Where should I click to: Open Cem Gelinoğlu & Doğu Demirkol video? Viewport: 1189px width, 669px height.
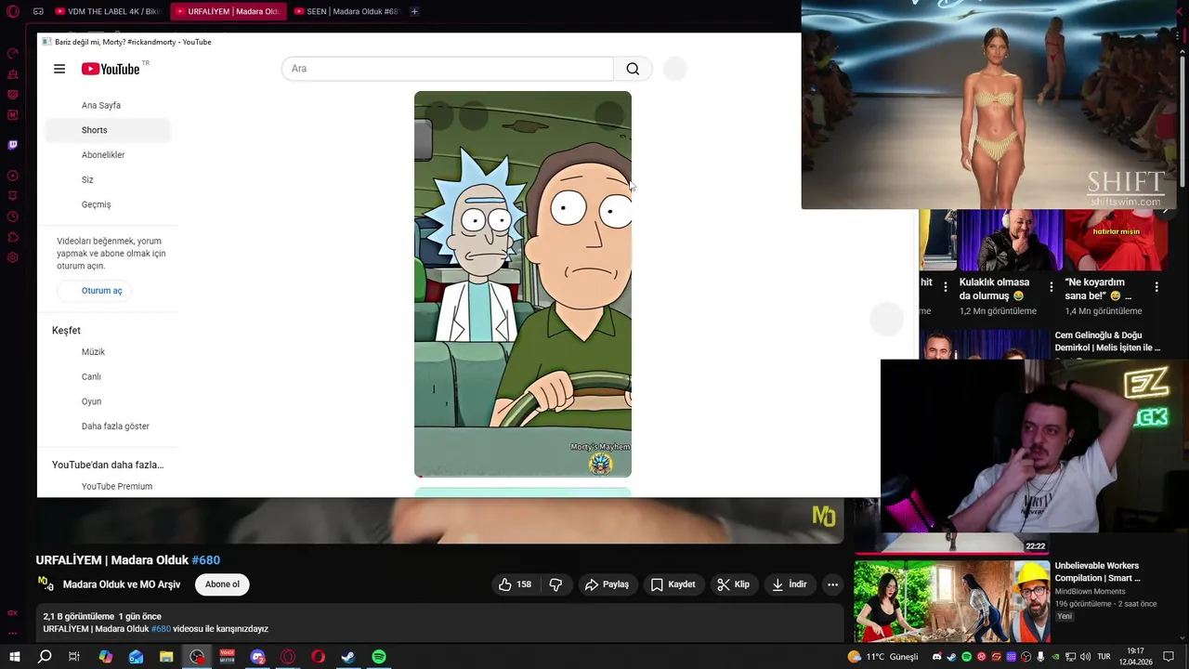point(1107,341)
